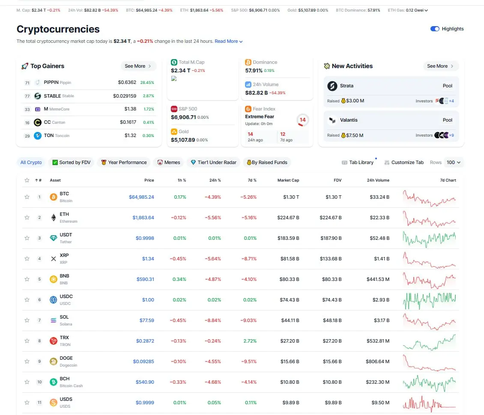Open PIPPIN row in Top Gainers
Screen dimensions: 484x415
coord(89,82)
